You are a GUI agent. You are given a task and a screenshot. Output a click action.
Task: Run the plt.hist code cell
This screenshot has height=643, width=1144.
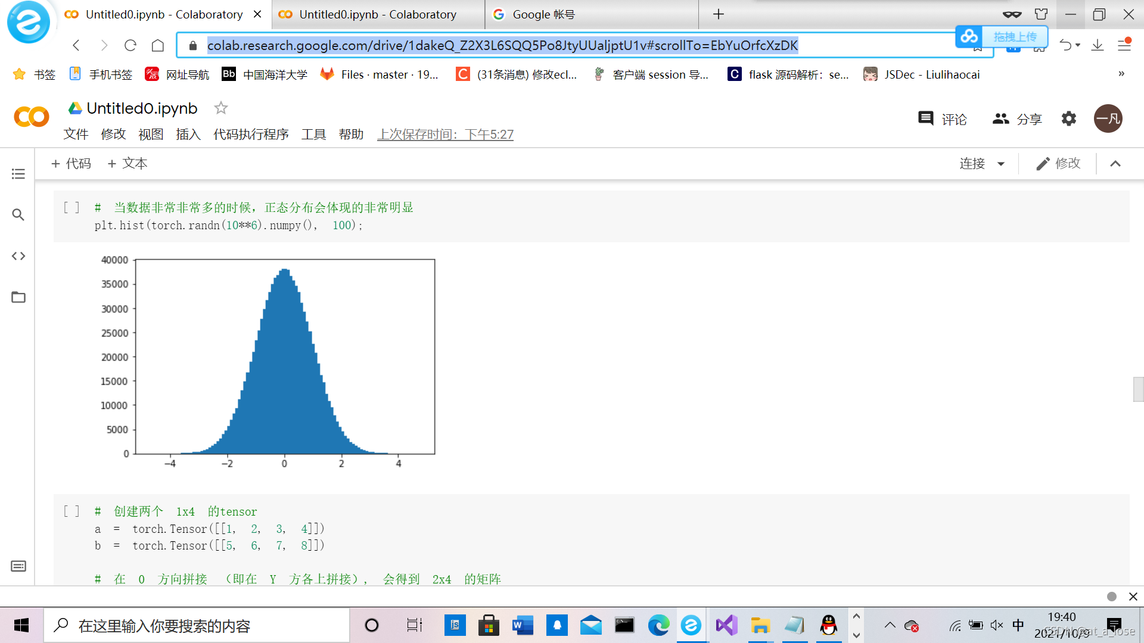coord(71,208)
